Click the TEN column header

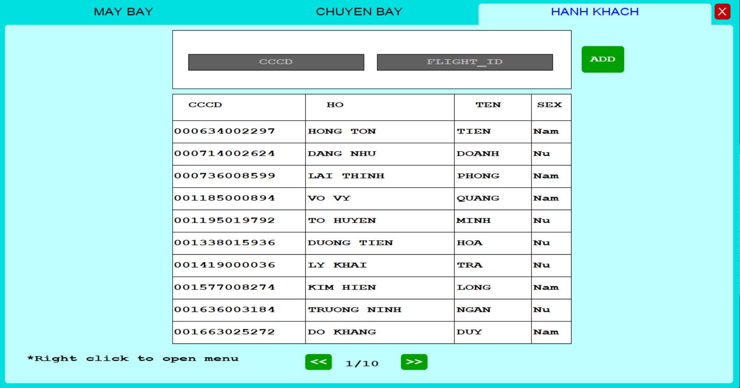coord(493,107)
